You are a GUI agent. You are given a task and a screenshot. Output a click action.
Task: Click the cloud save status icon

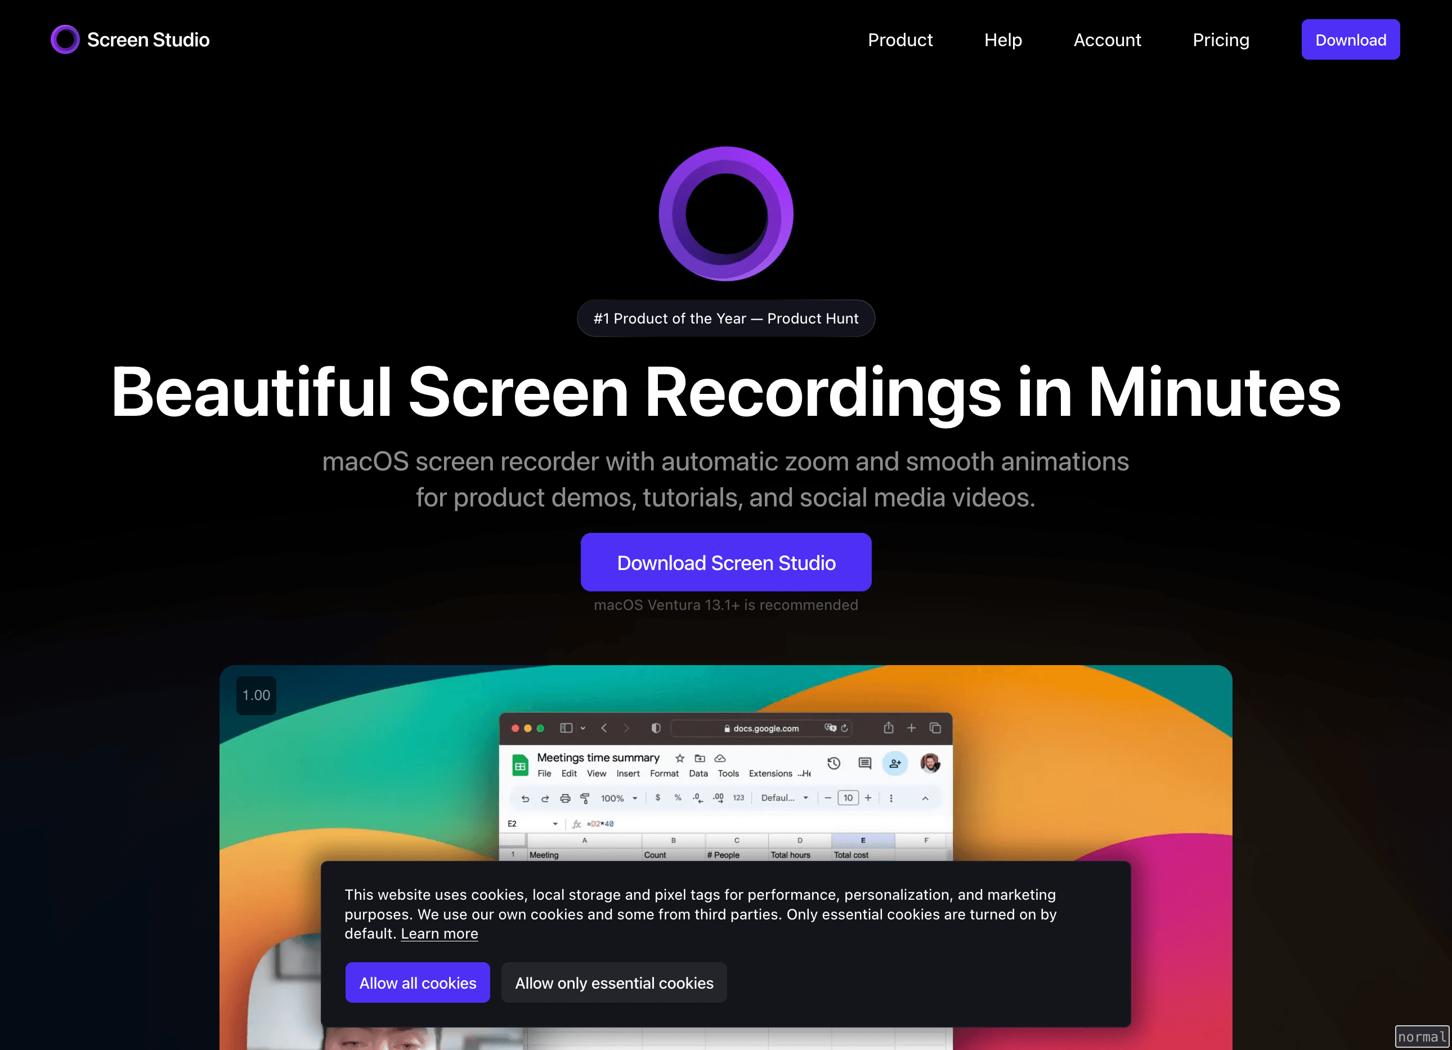click(x=720, y=758)
